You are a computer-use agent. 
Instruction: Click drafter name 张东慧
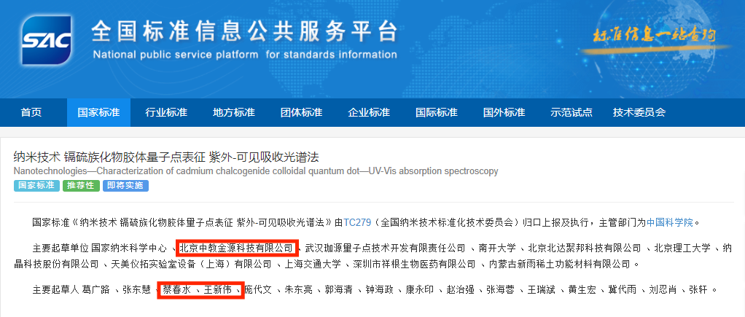(x=137, y=289)
